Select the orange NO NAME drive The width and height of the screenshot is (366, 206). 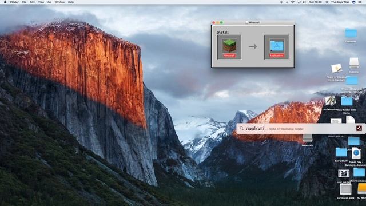click(x=361, y=189)
